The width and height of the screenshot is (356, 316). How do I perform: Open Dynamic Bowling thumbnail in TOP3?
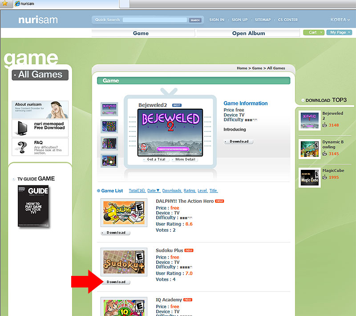click(309, 149)
